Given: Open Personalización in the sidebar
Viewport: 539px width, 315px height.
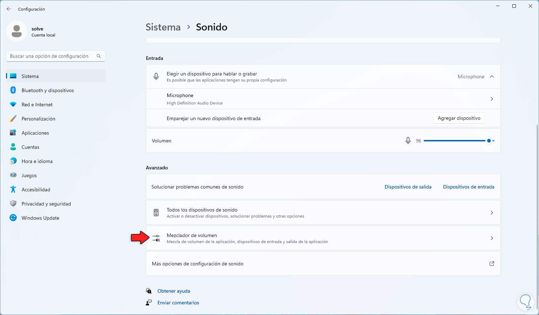Looking at the screenshot, I should click(38, 119).
